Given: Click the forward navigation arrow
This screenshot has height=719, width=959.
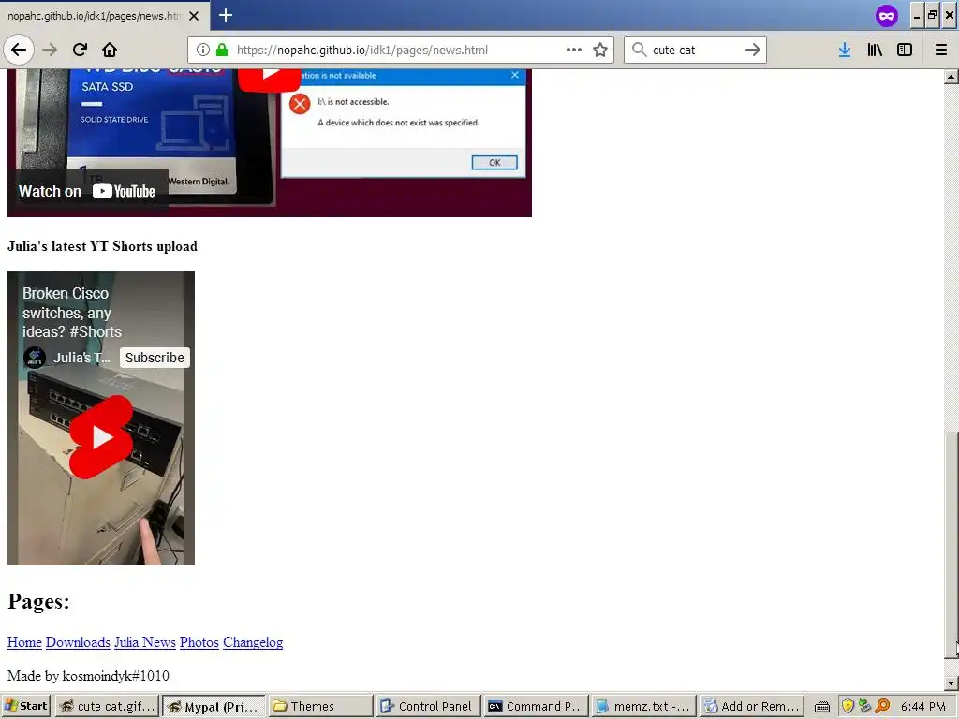Looking at the screenshot, I should (x=50, y=50).
